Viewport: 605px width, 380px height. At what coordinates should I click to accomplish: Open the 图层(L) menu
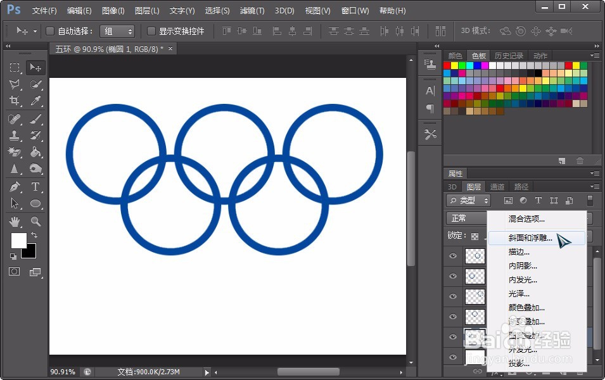[146, 11]
